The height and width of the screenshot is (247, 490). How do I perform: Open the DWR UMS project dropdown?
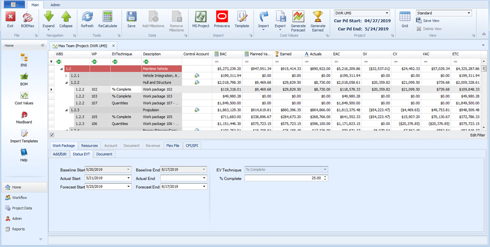point(387,13)
